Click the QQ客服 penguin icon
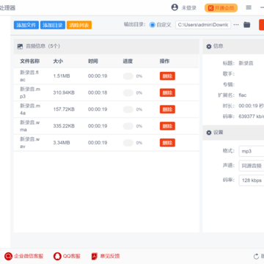 tap(57, 256)
